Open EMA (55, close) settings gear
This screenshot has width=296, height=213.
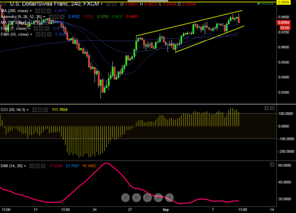click(x=44, y=34)
